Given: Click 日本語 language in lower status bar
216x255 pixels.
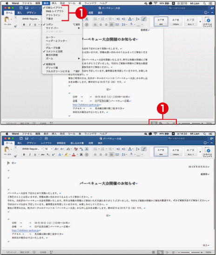Looking at the screenshot, I should 43,252.
